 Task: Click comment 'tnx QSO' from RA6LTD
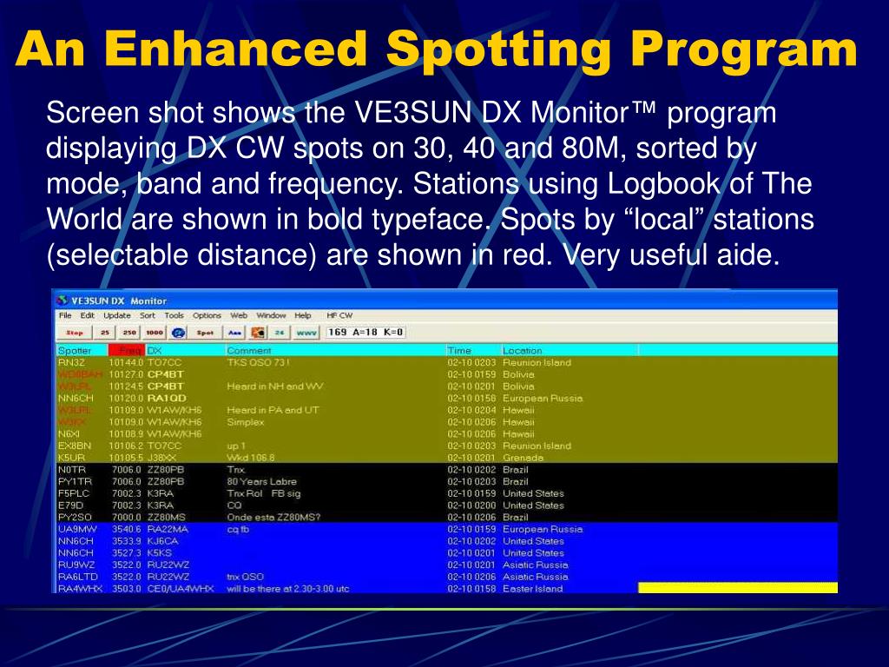point(245,577)
